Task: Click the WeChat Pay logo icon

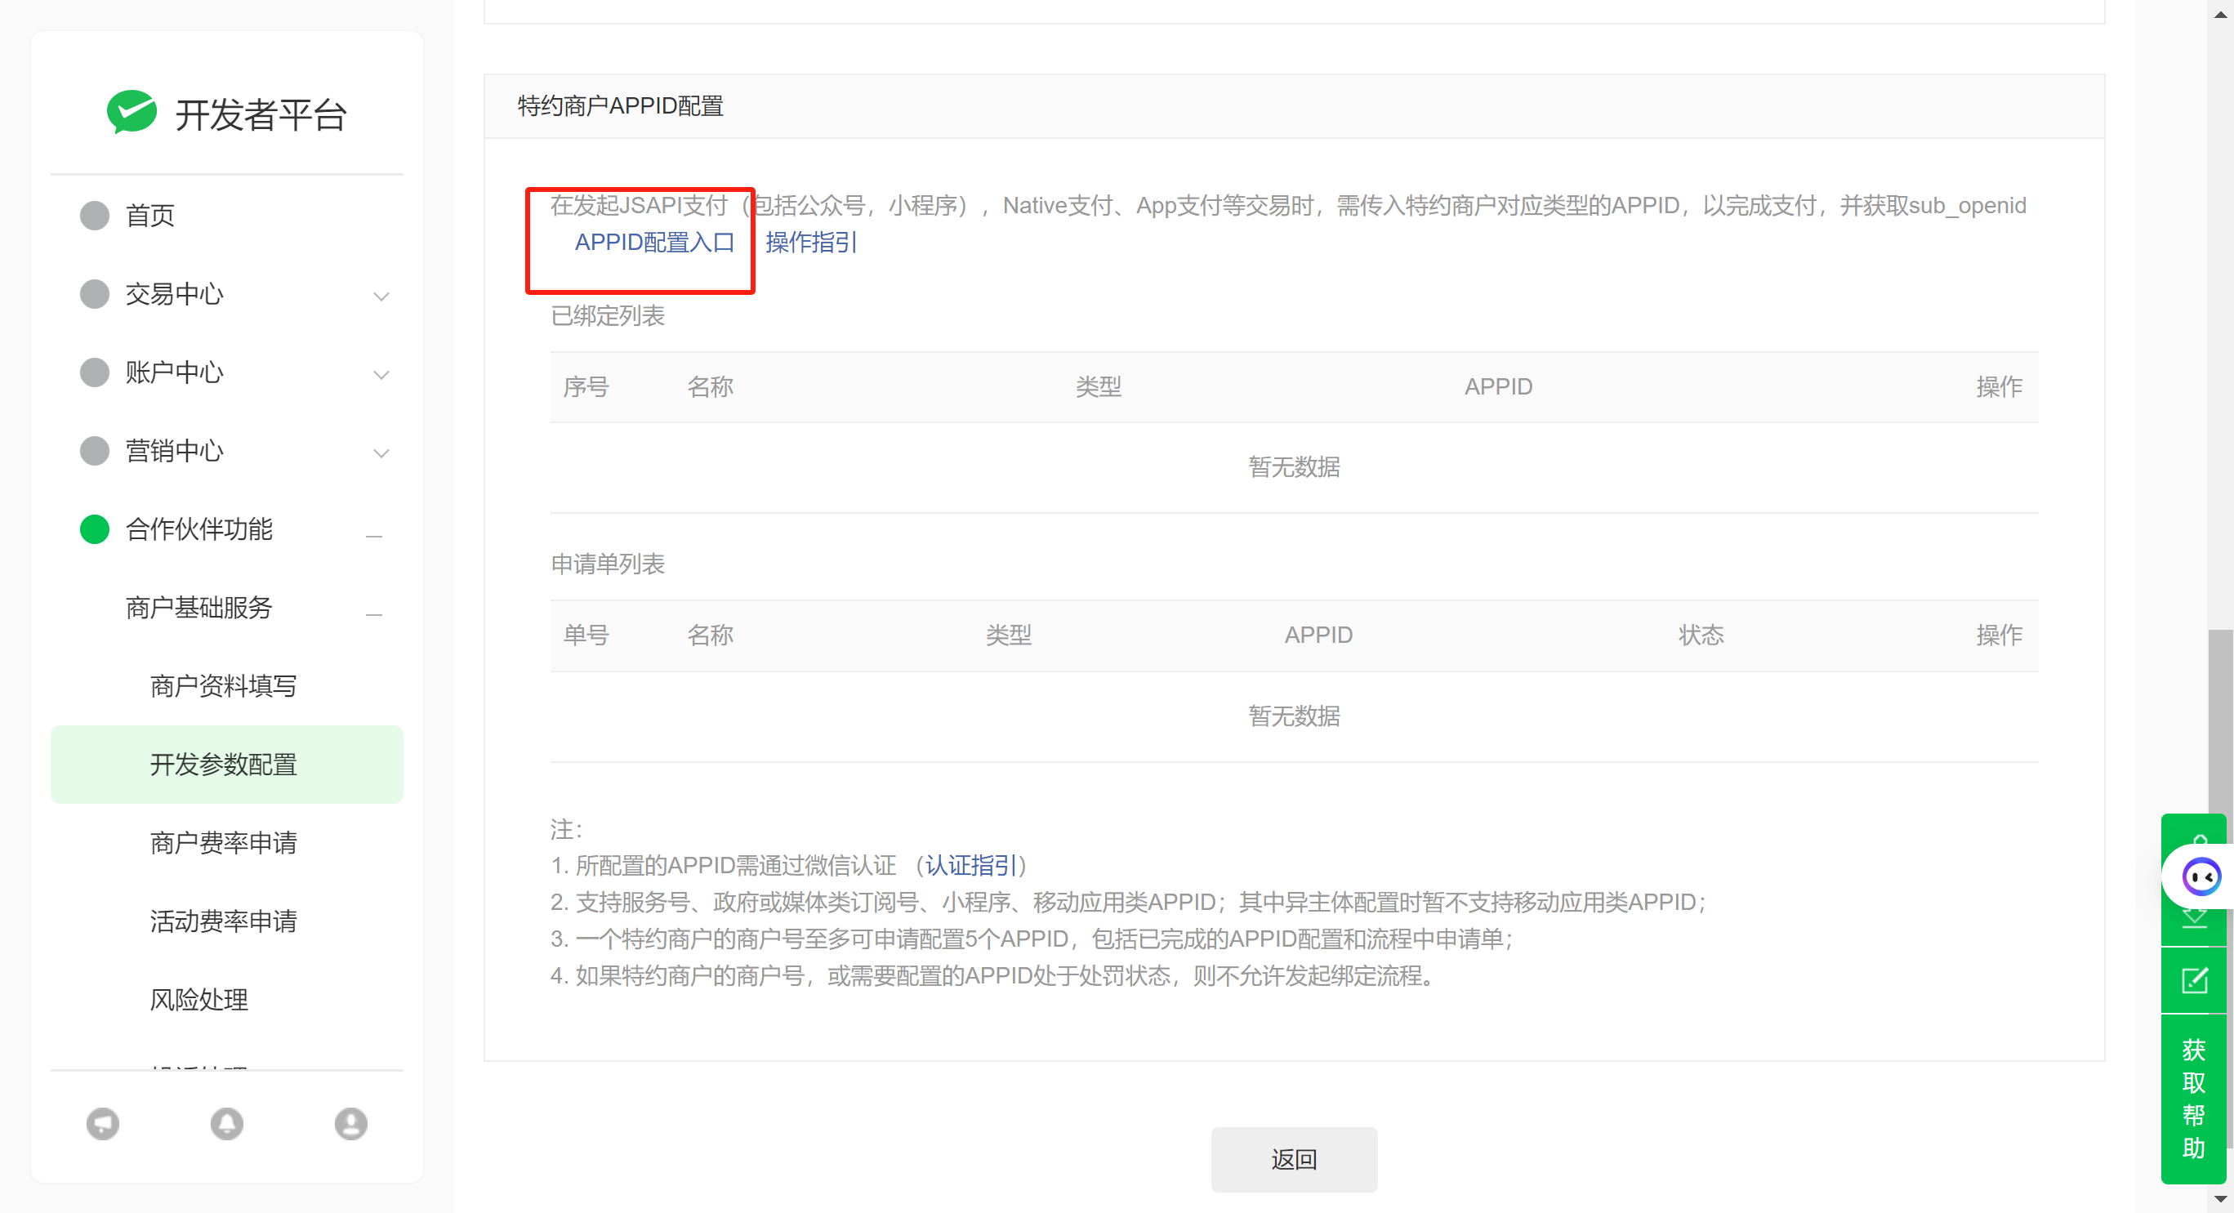Action: tap(131, 113)
